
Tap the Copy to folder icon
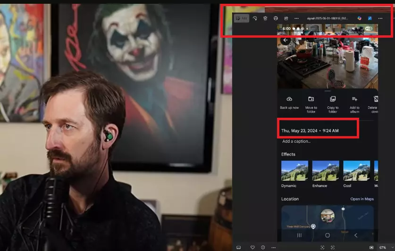[333, 99]
